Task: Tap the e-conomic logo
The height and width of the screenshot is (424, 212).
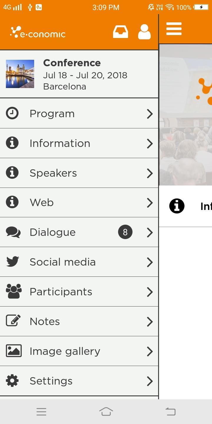Action: [37, 33]
